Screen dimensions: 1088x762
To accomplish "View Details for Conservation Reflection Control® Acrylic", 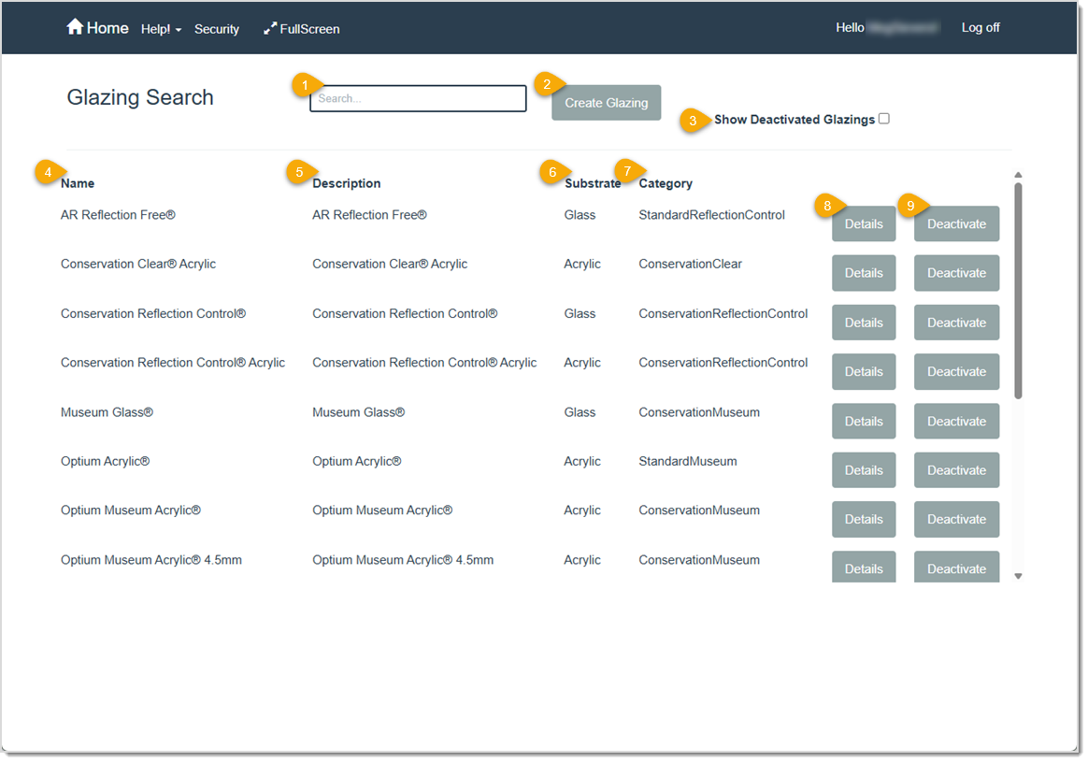I will [862, 371].
